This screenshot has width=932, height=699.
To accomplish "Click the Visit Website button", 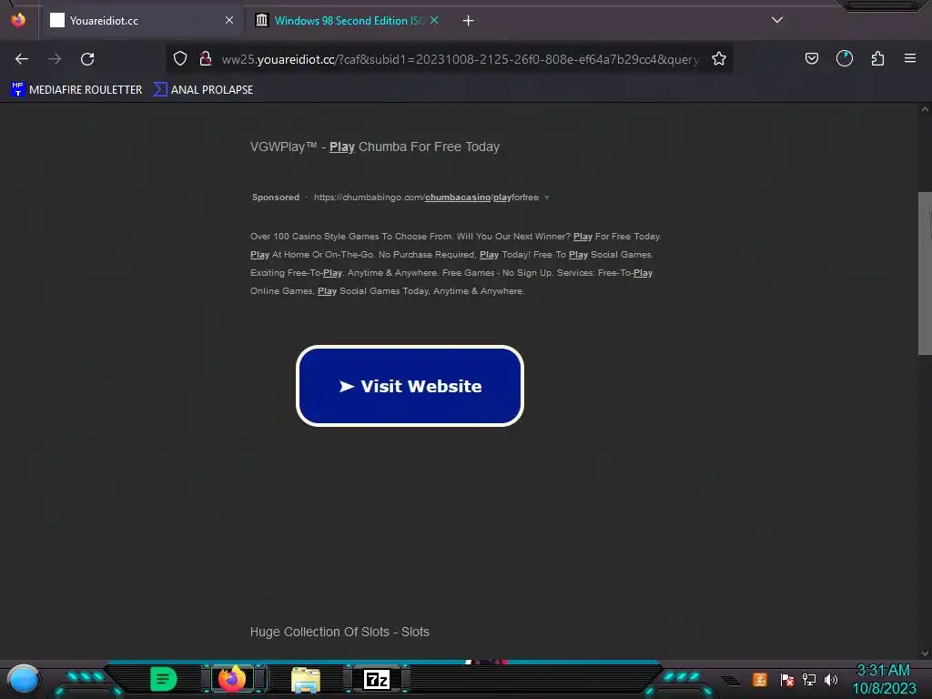I will 410,386.
